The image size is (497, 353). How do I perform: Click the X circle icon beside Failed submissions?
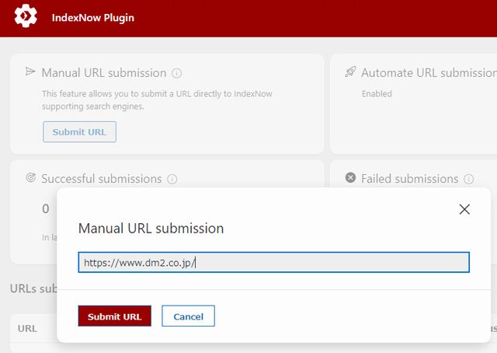[x=350, y=177]
